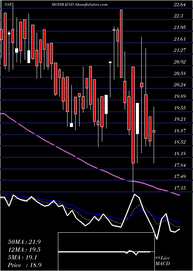This screenshot has height=271, width=193.
Task: Click the 20.92 price axis label
Action: tap(180, 62)
